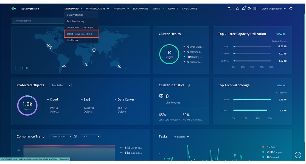This screenshot has width=306, height=164.
Task: View all Top Archival Storage
Action: [281, 86]
